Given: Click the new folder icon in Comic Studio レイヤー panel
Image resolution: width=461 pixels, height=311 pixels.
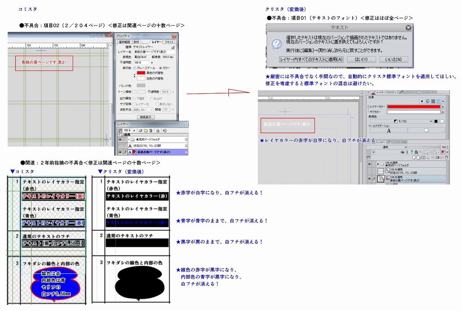Looking at the screenshot, I should coord(146,130).
